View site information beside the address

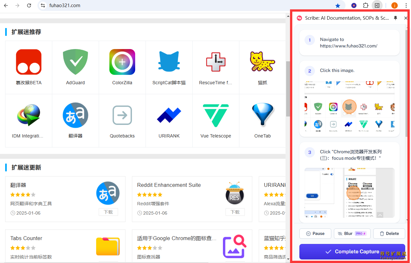(x=43, y=5)
